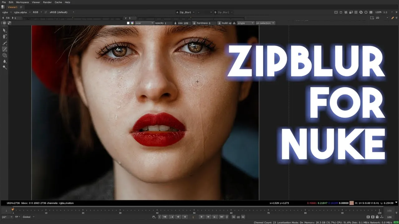Click the downrez monitor icon
The width and height of the screenshot is (399, 224).
(x=351, y=12)
